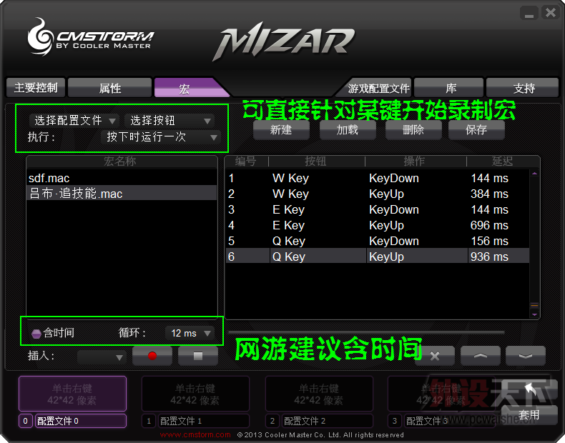Click the 宏名称 list header
The image size is (565, 443).
[120, 161]
